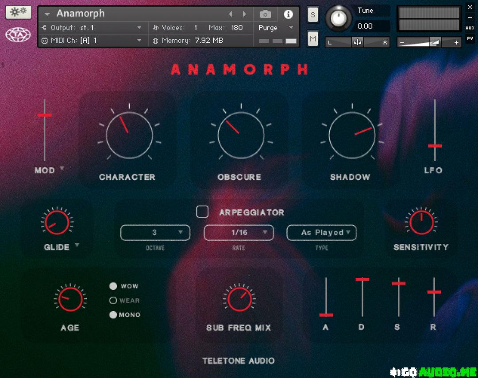Click the Glide knob
Viewport: 478px width, 378px height.
(x=57, y=222)
